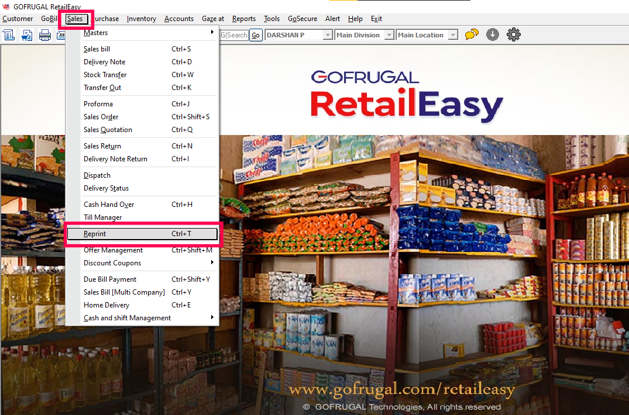Screen dimensions: 629x415
Task: Select Reprint from the Sales menu
Action: pyautogui.click(x=142, y=234)
